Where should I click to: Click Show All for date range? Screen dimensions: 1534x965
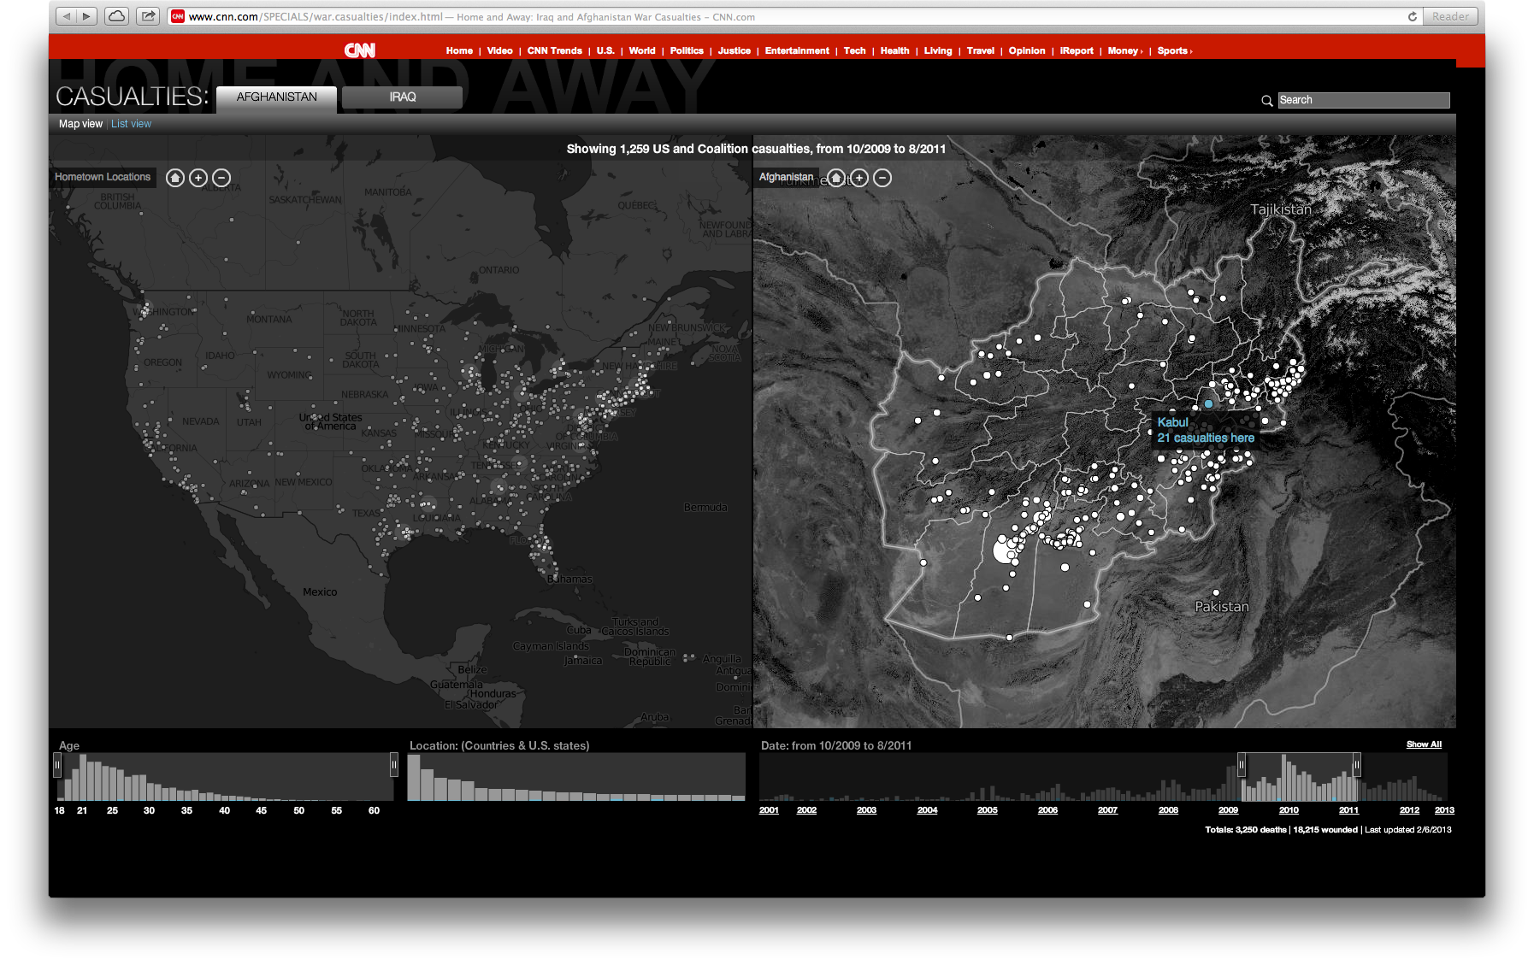[x=1424, y=744]
